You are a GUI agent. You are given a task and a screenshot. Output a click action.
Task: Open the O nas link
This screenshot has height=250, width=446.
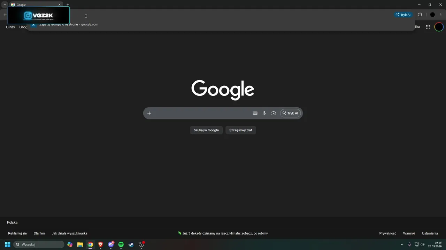(x=10, y=27)
